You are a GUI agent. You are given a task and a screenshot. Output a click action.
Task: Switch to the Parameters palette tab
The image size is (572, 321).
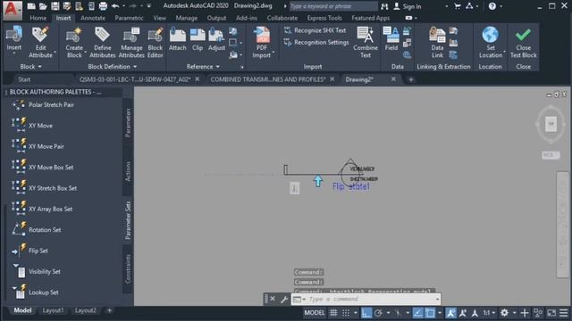128,123
